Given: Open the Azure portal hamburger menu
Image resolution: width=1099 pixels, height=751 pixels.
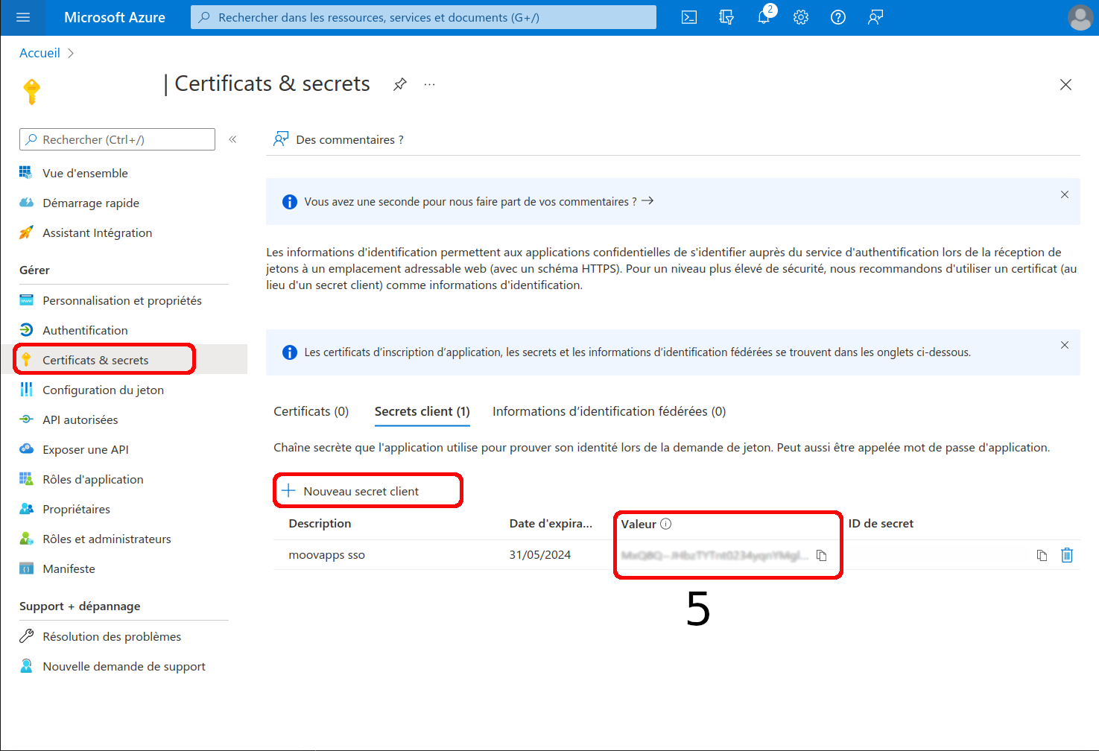Looking at the screenshot, I should [x=23, y=17].
